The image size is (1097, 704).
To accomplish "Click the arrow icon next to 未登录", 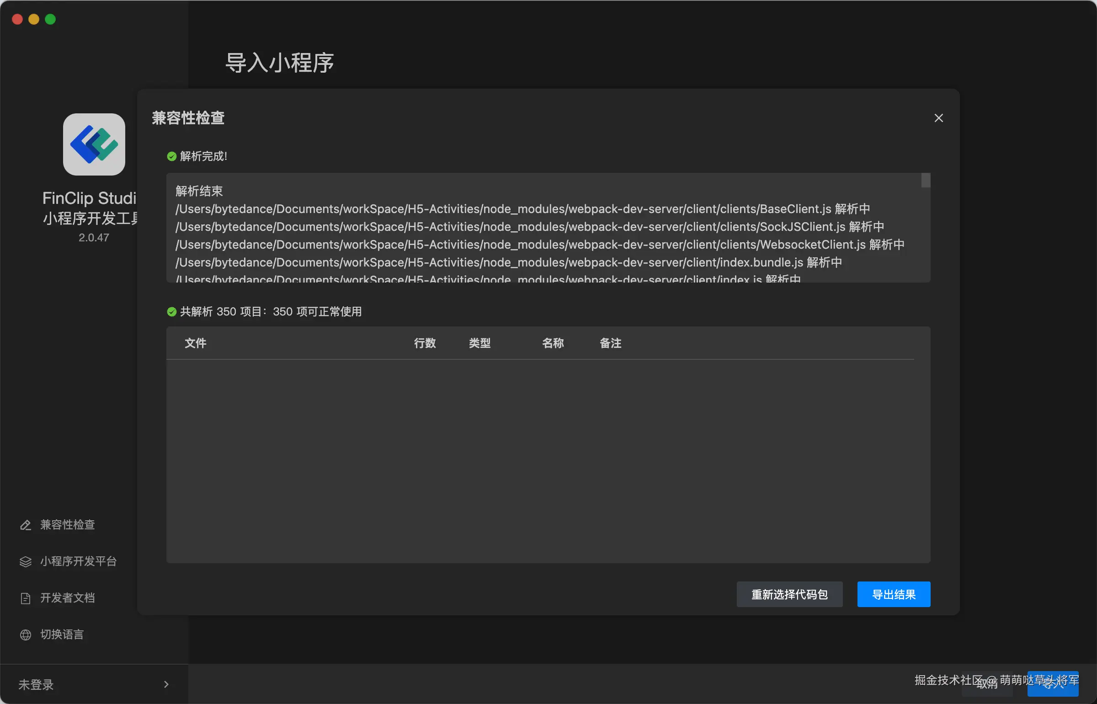I will (166, 684).
